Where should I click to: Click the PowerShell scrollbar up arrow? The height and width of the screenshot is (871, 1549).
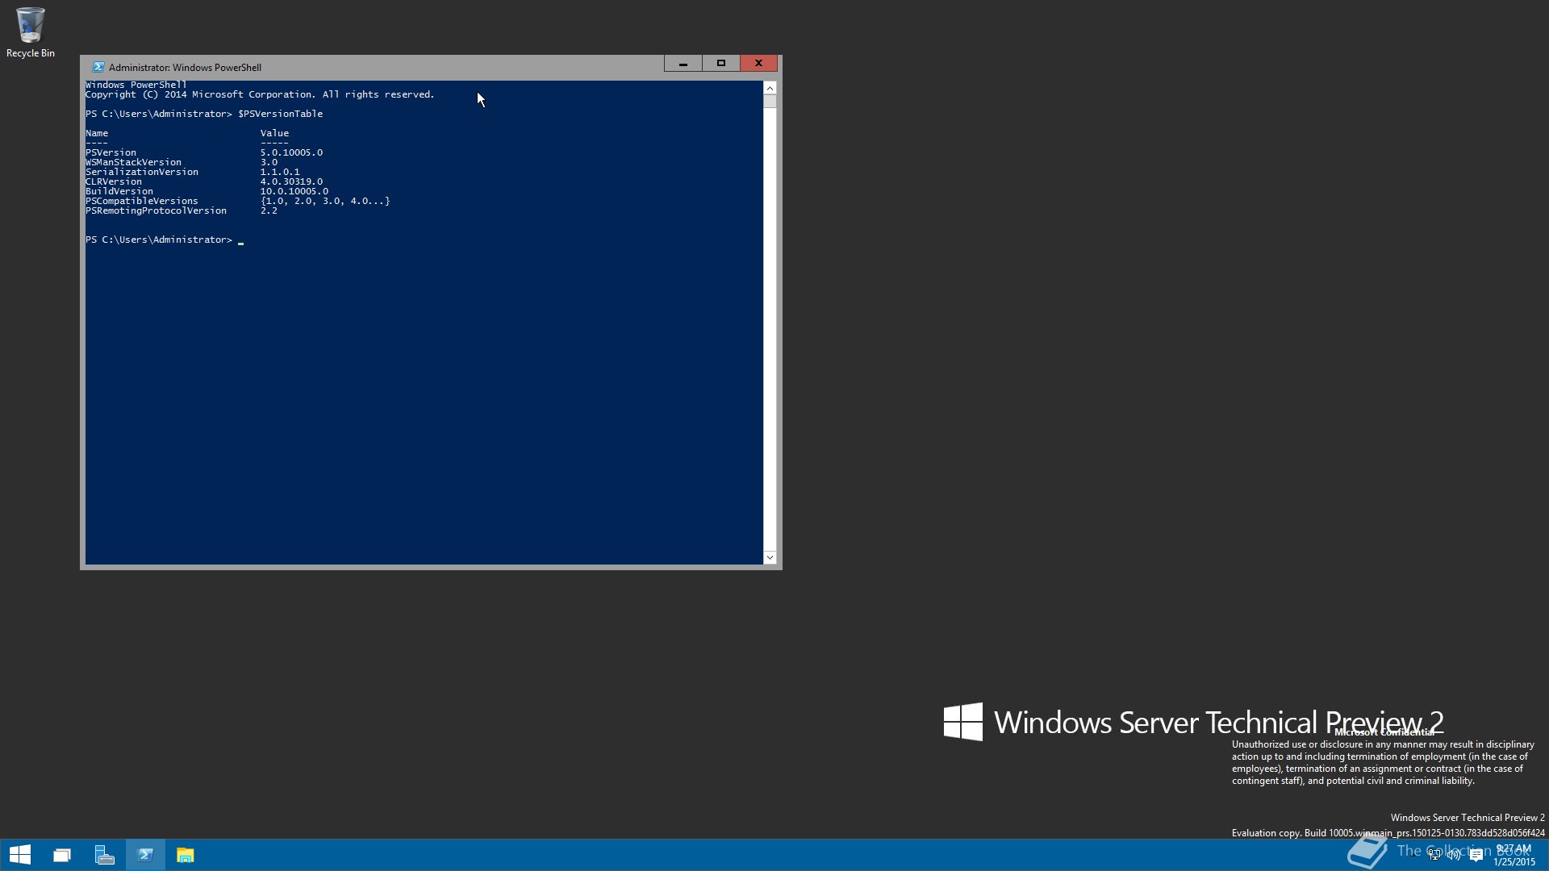click(770, 88)
